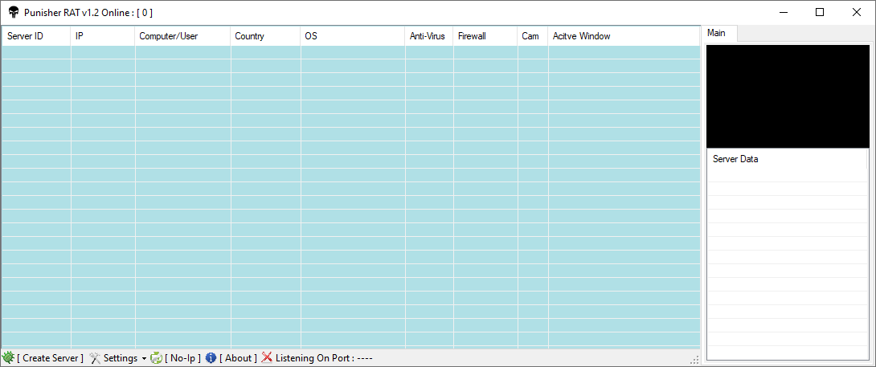Click the skull icon in the title bar
876x367 pixels.
[x=13, y=12]
